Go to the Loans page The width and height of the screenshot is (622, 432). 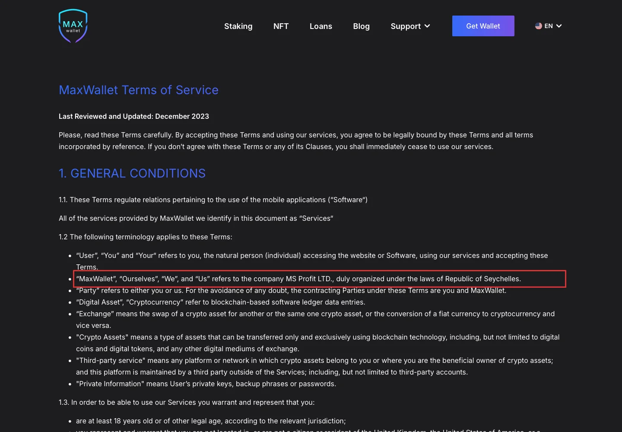coord(321,26)
